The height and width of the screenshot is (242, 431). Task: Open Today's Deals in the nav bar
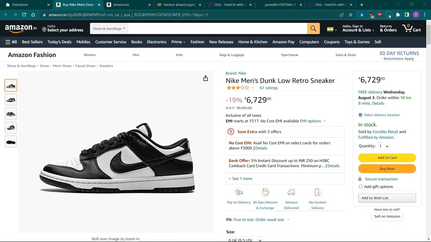tap(59, 42)
